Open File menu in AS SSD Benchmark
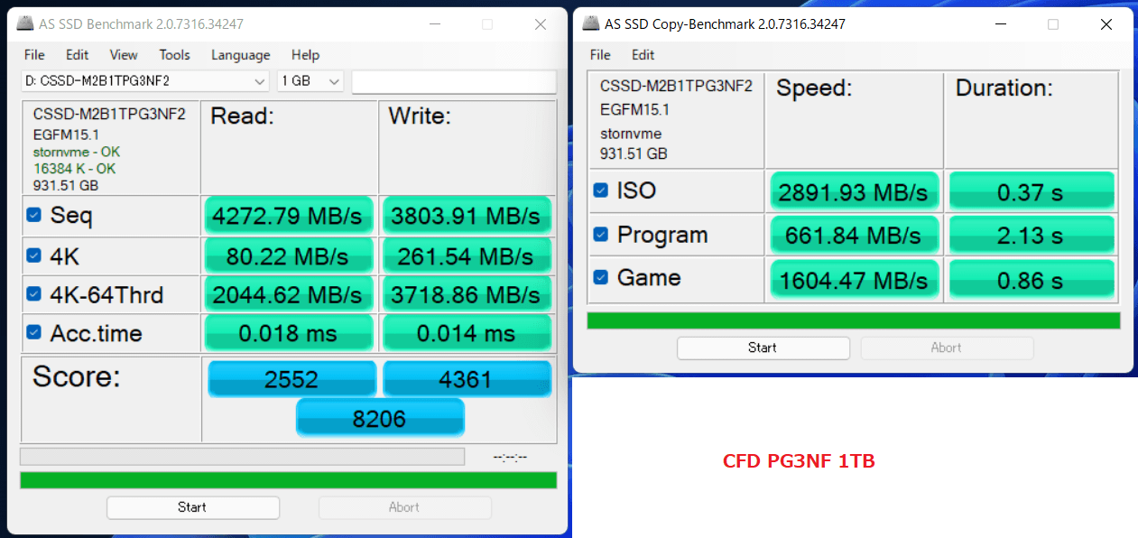 [34, 55]
